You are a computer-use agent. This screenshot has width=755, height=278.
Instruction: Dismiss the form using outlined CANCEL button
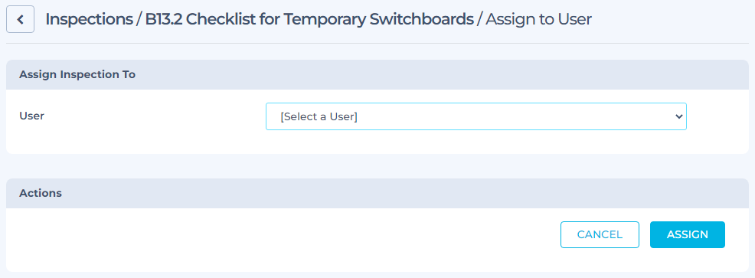[600, 234]
